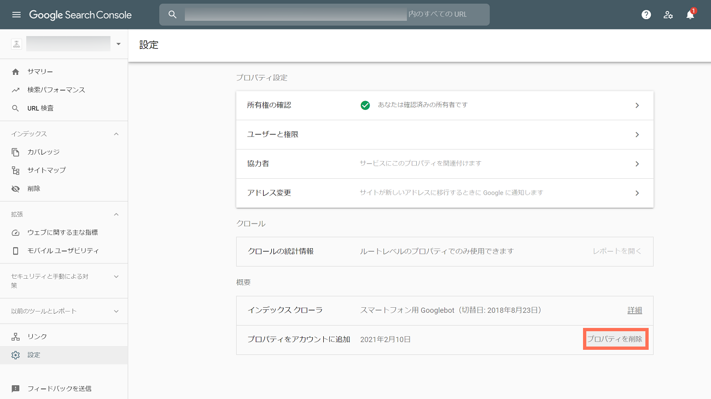Expand 以前のツールとレポート section

[x=116, y=311]
